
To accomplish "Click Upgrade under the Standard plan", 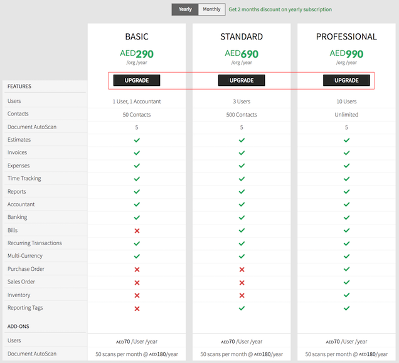I will [x=242, y=80].
